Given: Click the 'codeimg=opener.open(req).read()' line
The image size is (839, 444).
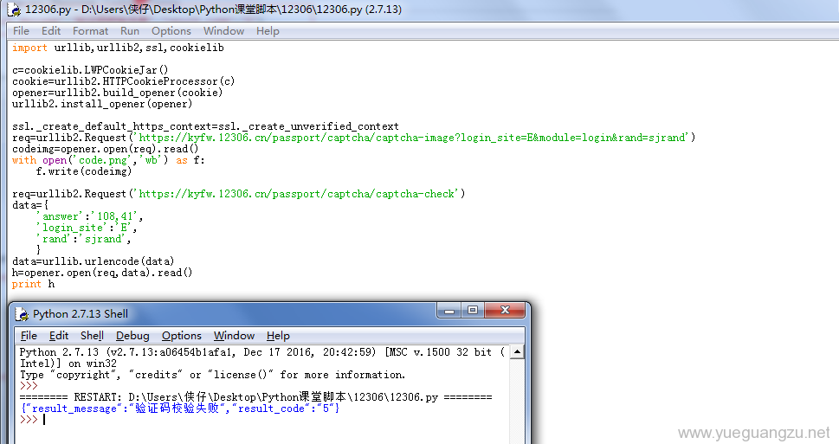Looking at the screenshot, I should (105, 149).
